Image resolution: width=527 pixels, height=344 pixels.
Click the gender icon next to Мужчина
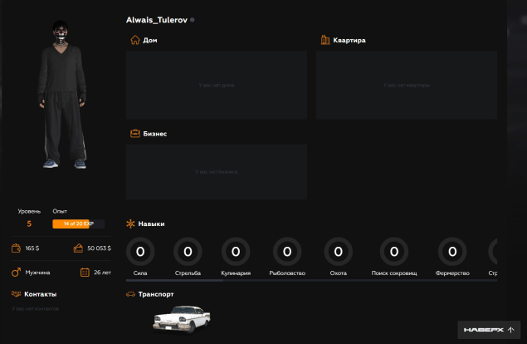[16, 272]
